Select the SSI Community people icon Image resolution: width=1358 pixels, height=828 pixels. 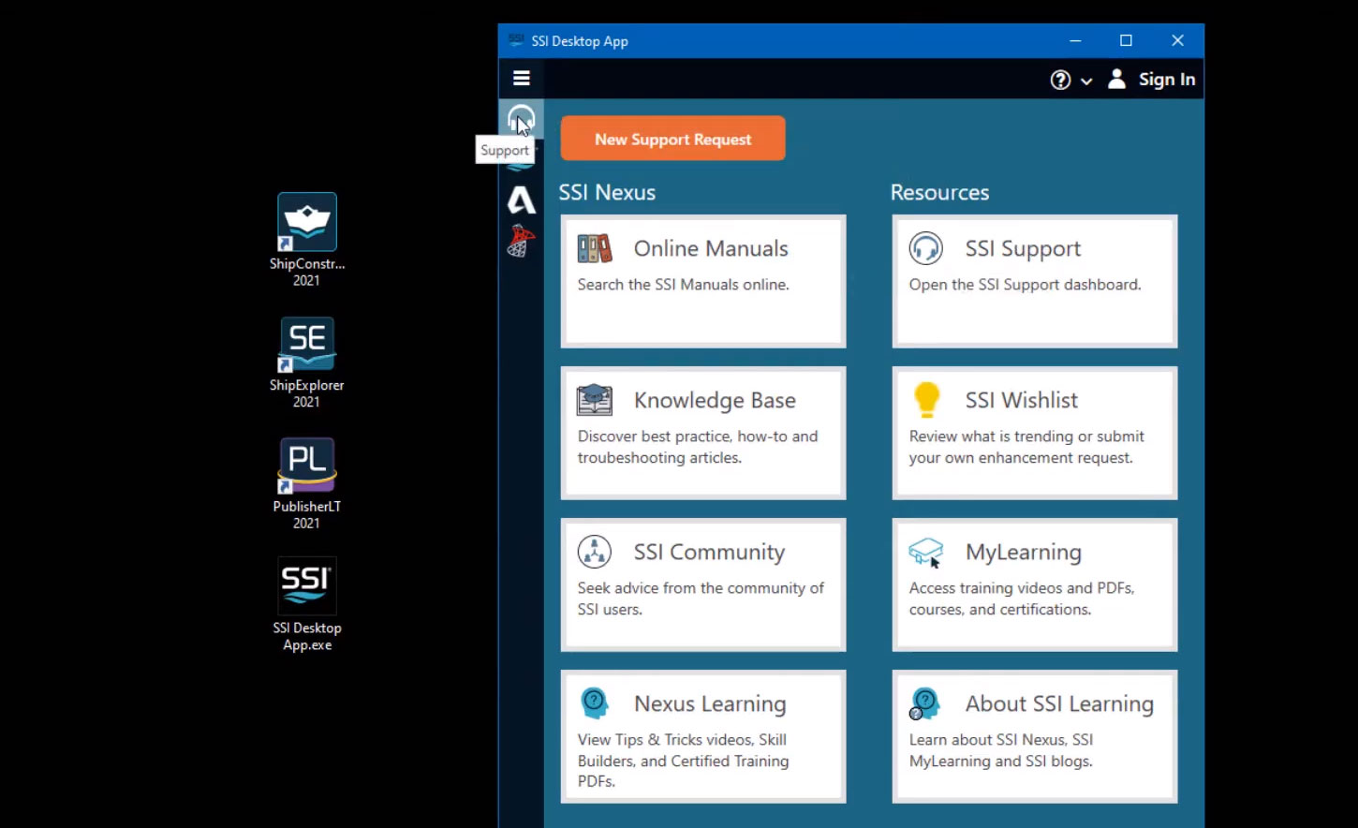(x=594, y=551)
